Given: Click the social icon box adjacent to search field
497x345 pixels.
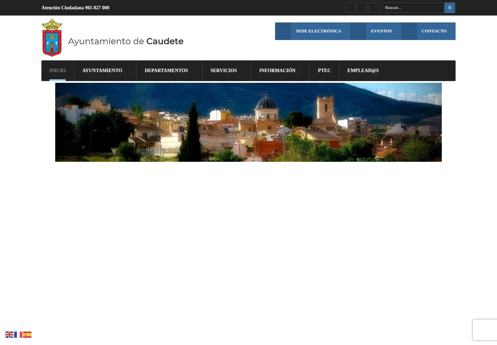Looking at the screenshot, I should [373, 8].
